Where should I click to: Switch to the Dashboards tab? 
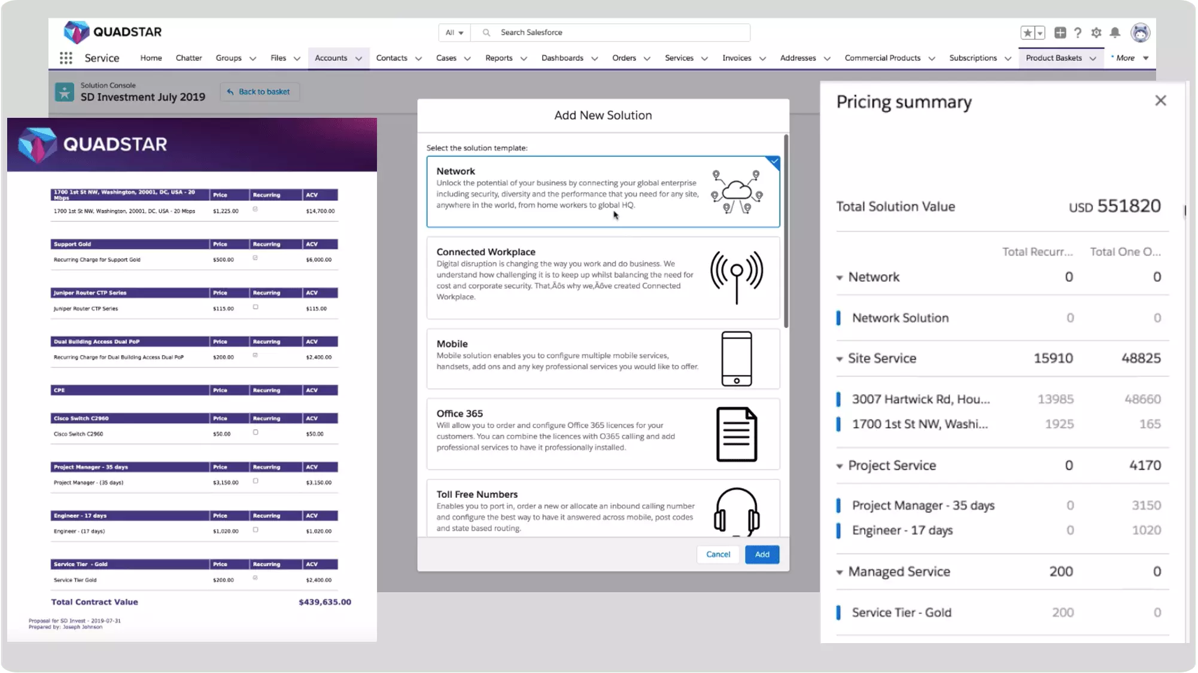click(562, 58)
